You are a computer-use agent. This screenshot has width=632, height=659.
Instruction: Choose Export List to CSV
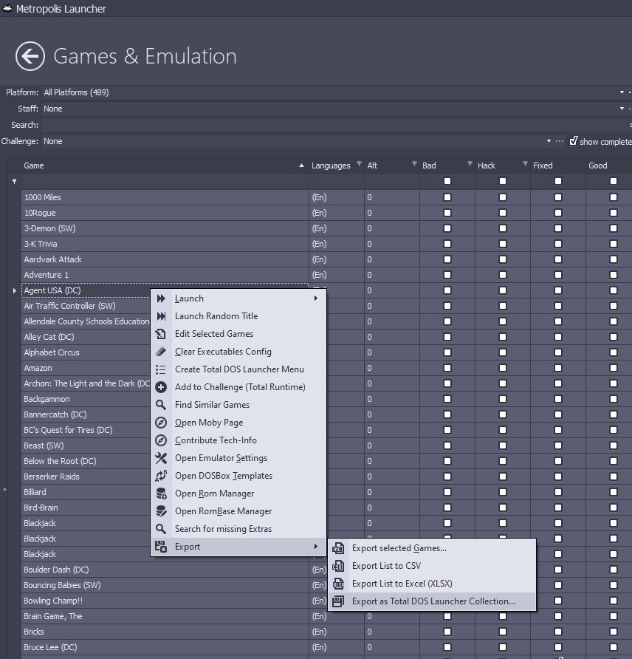[432, 566]
